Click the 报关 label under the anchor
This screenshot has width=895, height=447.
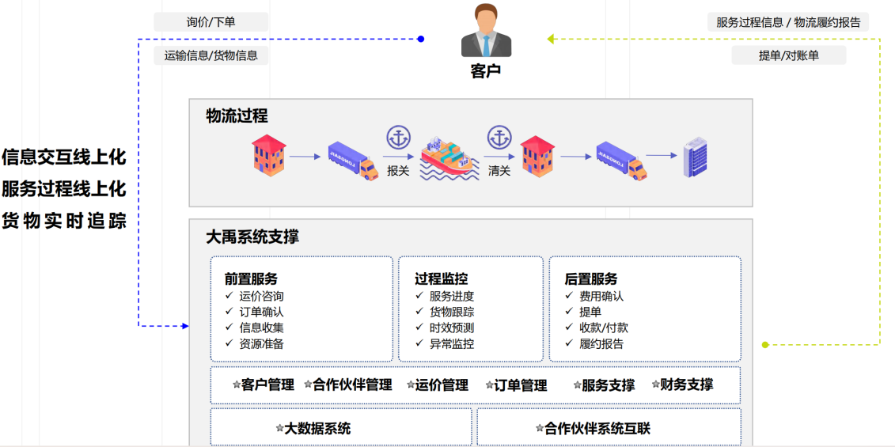(398, 171)
